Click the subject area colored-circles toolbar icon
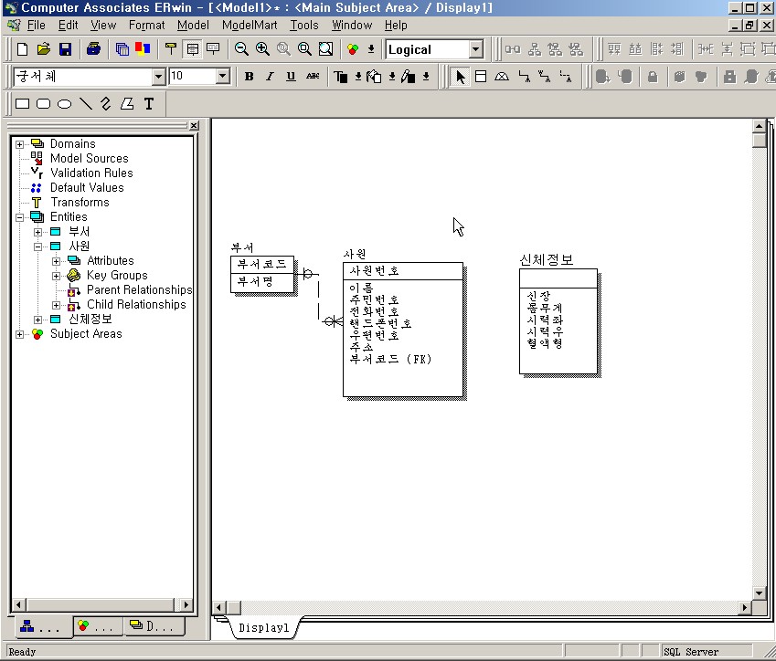 pyautogui.click(x=353, y=49)
